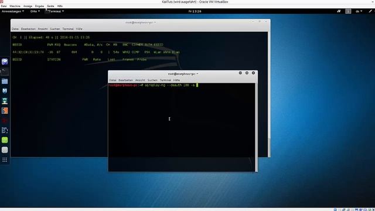Click the ESSID 'WLan ohne Plan' entry
The height and width of the screenshot is (211, 375).
click(166, 52)
